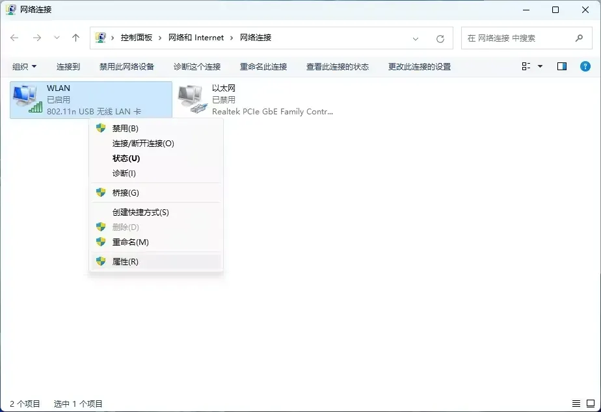Viewport: 601px width, 412px height.
Task: Click the change view layout icon
Action: (x=526, y=67)
